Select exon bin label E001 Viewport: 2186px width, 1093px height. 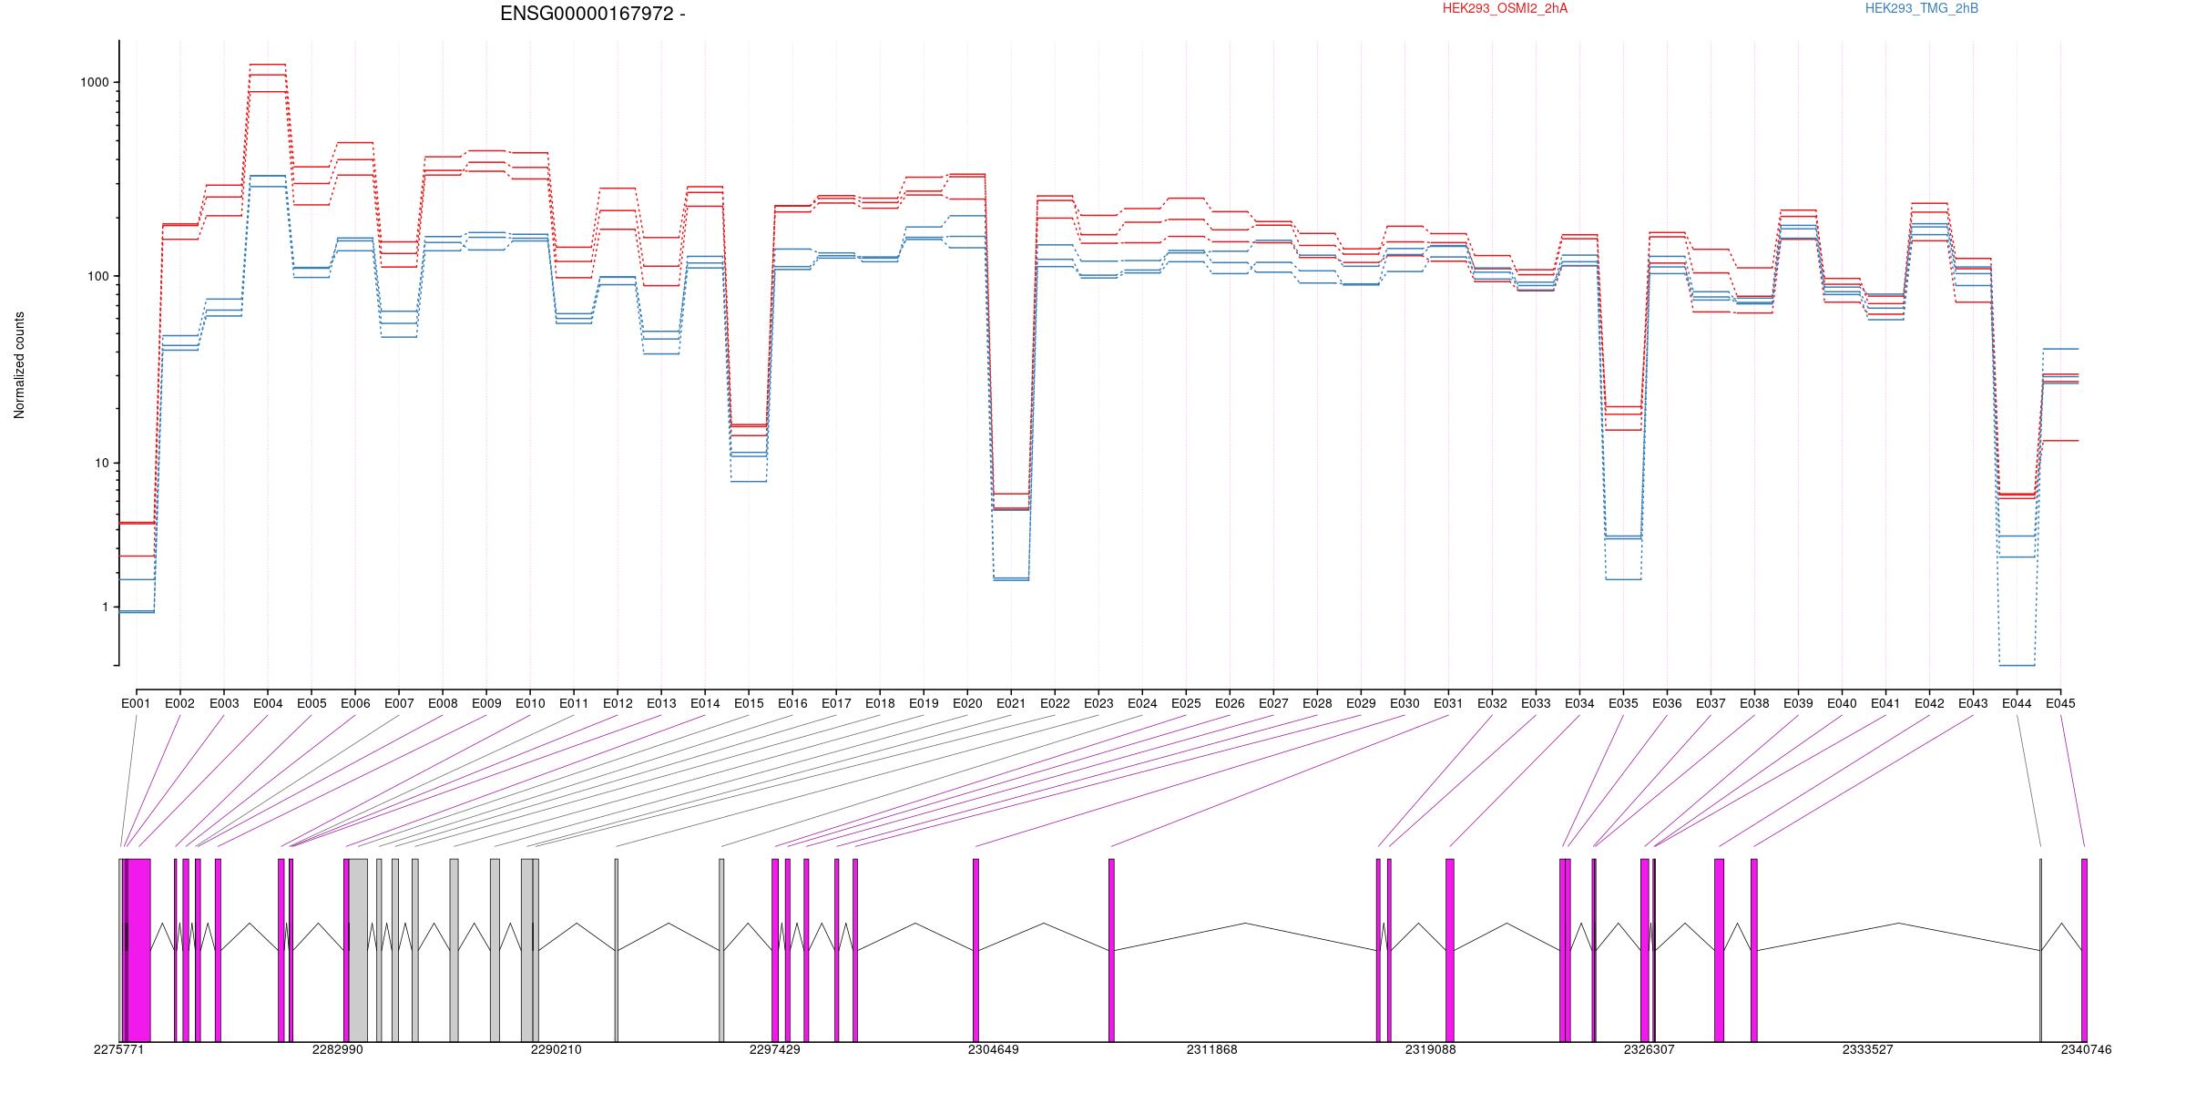[136, 703]
